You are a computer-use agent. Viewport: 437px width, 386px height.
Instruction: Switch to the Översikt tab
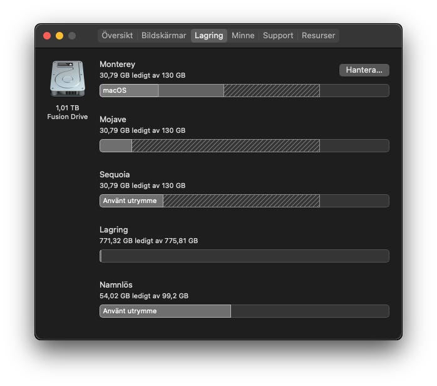117,36
